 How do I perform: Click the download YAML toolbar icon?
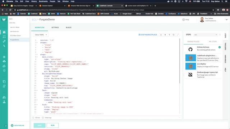(x=161, y=35)
